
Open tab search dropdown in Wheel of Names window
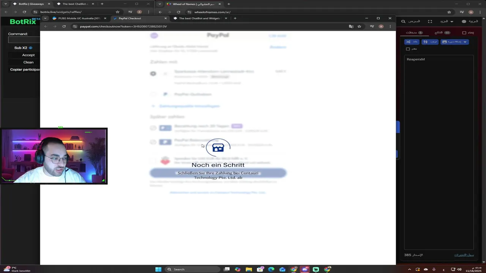159,4
